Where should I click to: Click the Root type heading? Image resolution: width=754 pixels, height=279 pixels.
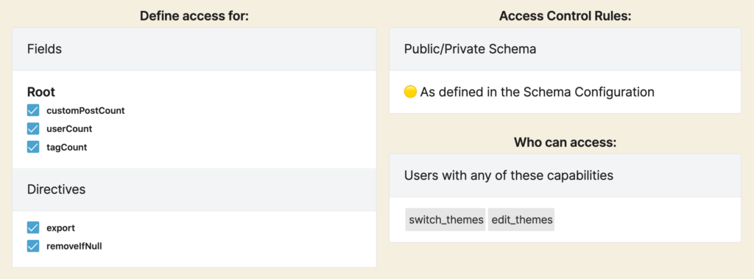point(41,92)
